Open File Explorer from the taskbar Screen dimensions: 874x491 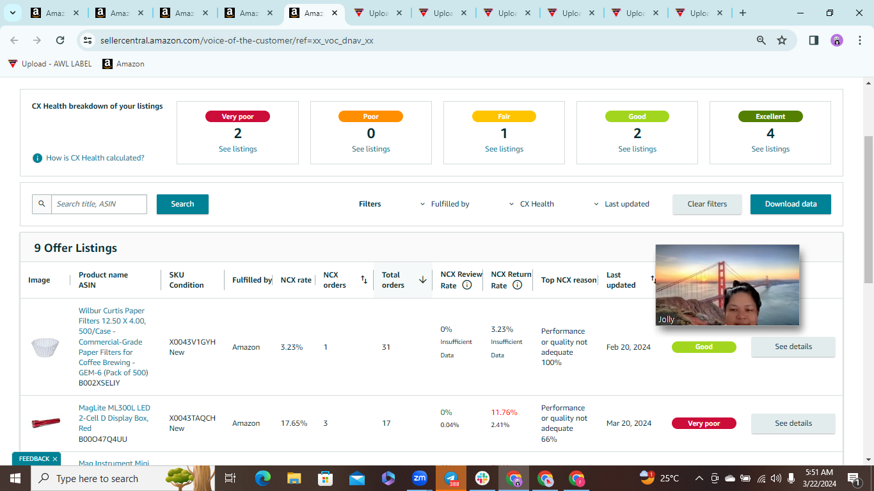tap(294, 478)
